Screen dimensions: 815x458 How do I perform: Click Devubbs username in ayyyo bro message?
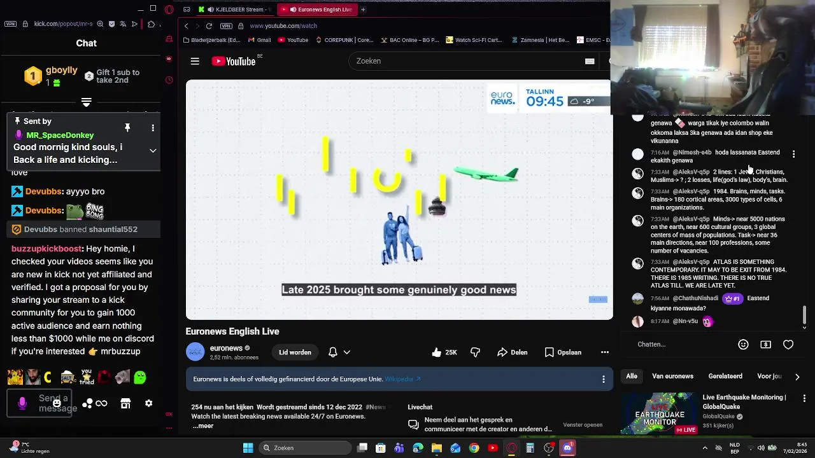[43, 191]
